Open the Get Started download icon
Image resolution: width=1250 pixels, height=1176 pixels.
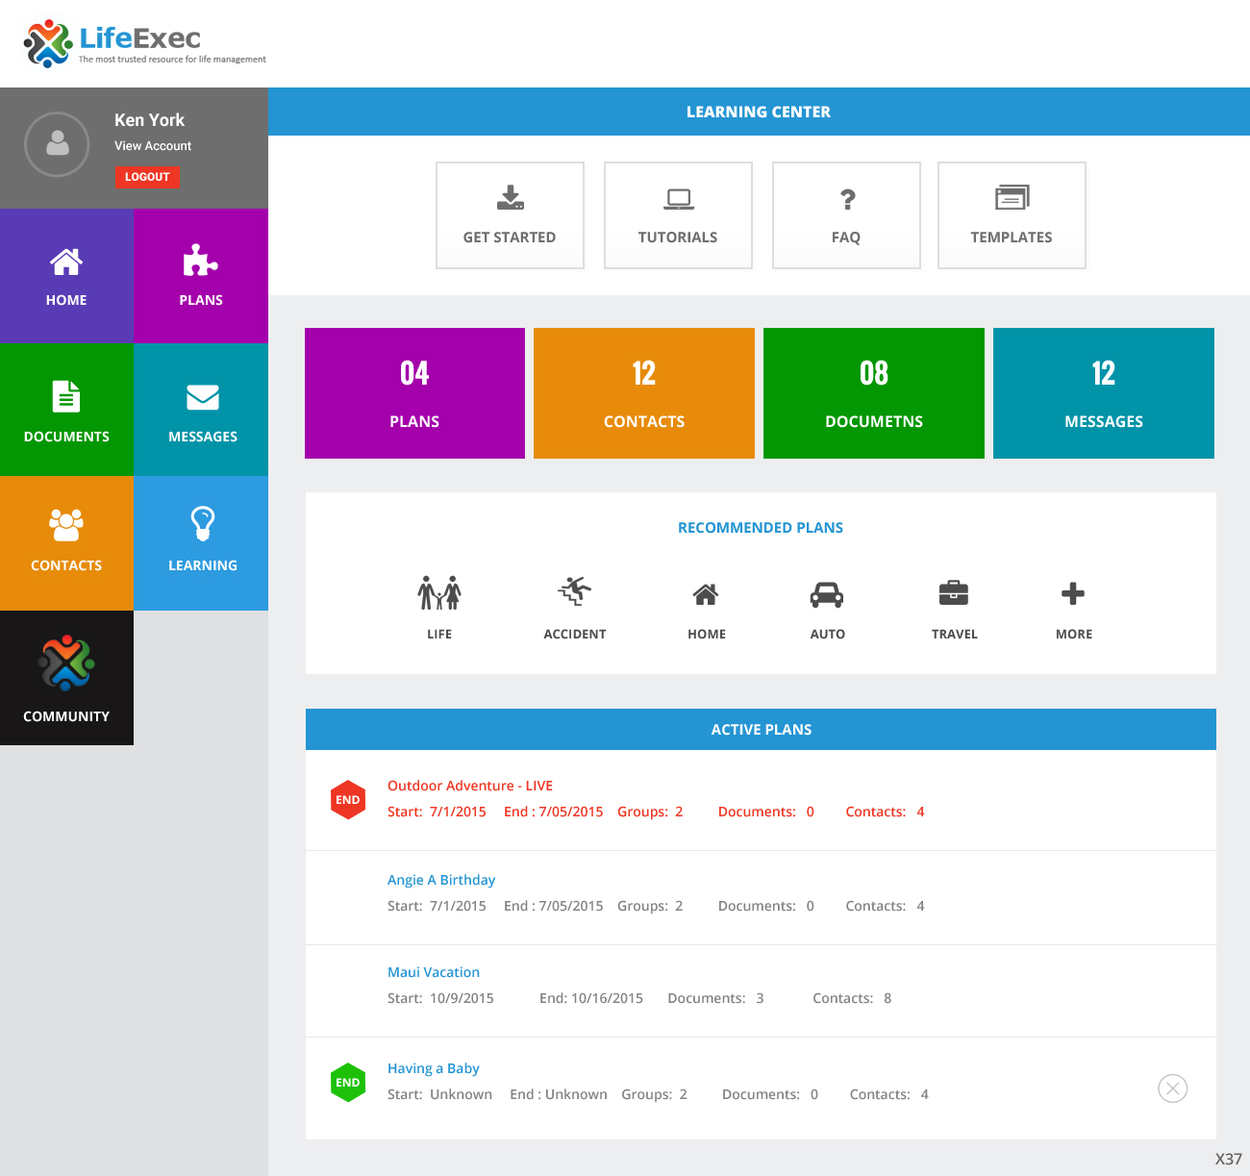point(510,199)
